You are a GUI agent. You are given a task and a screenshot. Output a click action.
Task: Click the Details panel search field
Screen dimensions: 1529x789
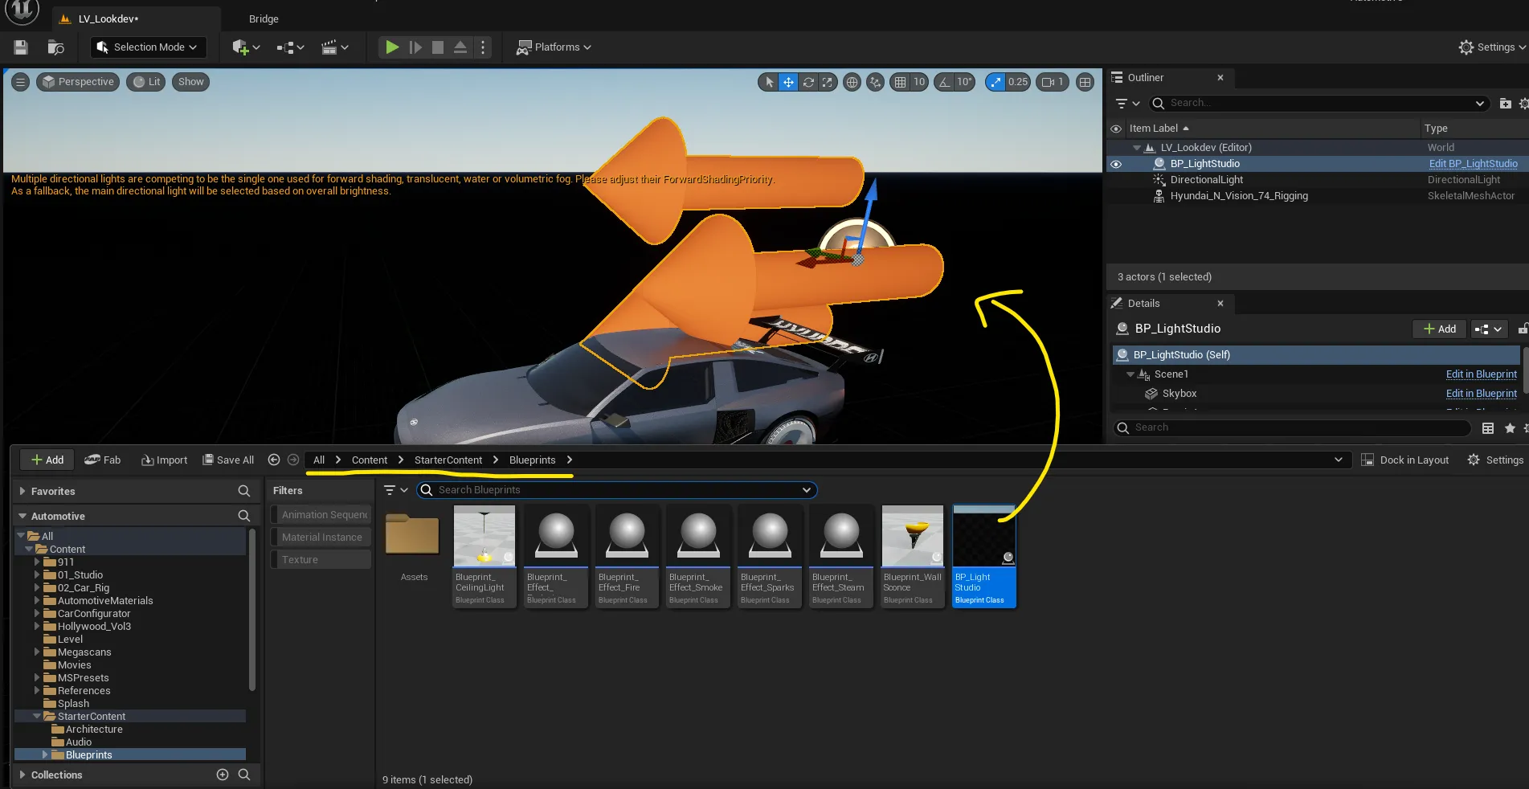pyautogui.click(x=1291, y=428)
